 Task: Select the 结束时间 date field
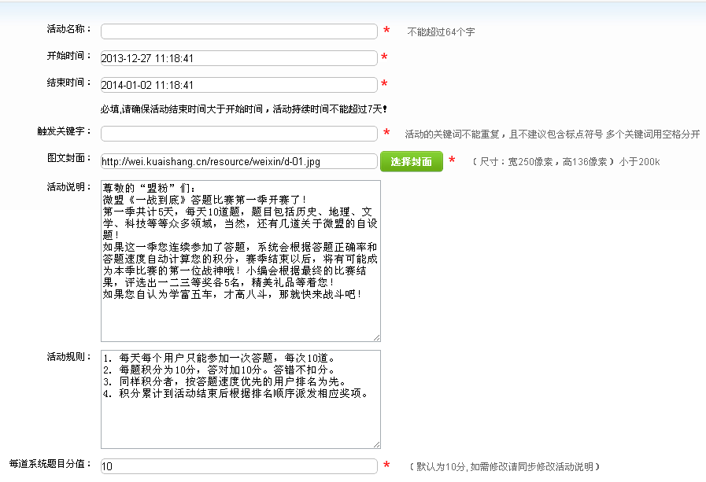239,85
